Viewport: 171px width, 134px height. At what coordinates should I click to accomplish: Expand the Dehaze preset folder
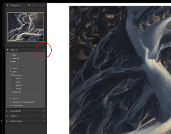click(10, 98)
